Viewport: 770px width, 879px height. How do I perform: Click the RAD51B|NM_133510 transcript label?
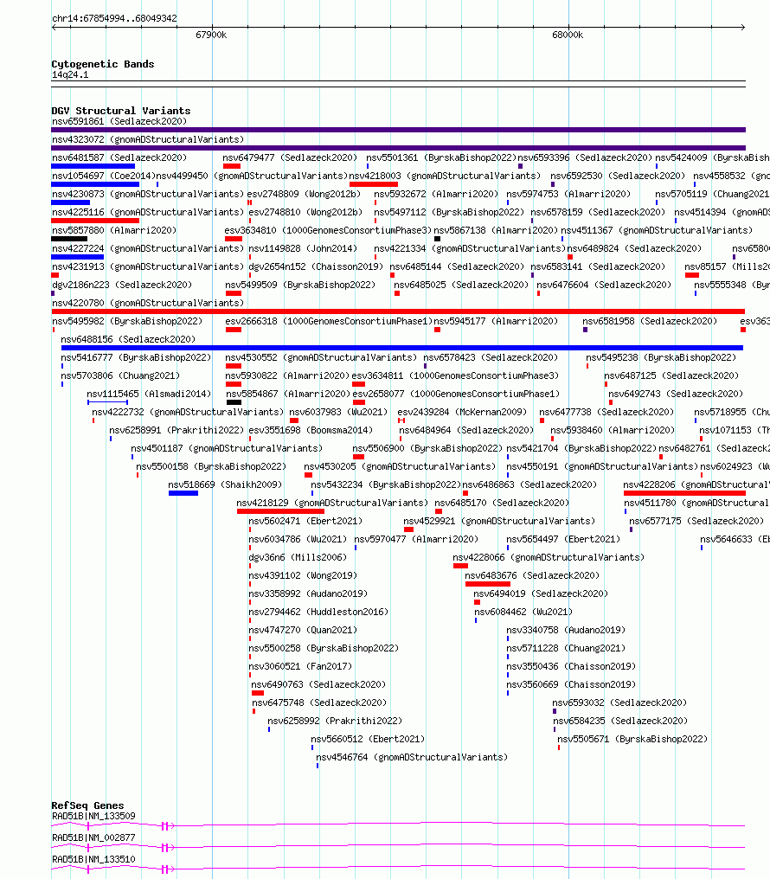93,859
